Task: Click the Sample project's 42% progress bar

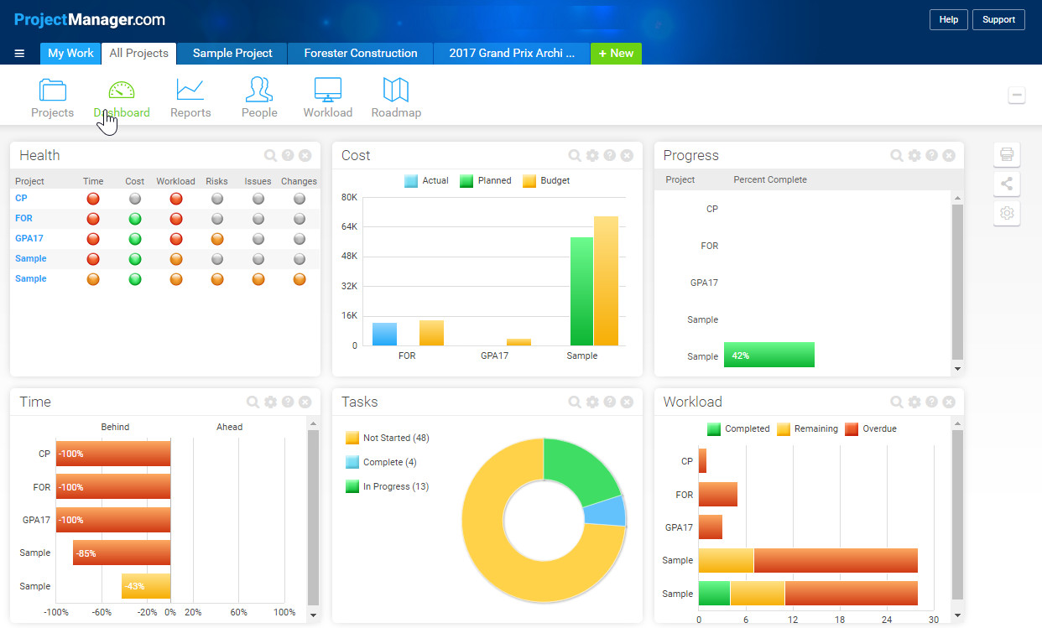Action: (768, 354)
